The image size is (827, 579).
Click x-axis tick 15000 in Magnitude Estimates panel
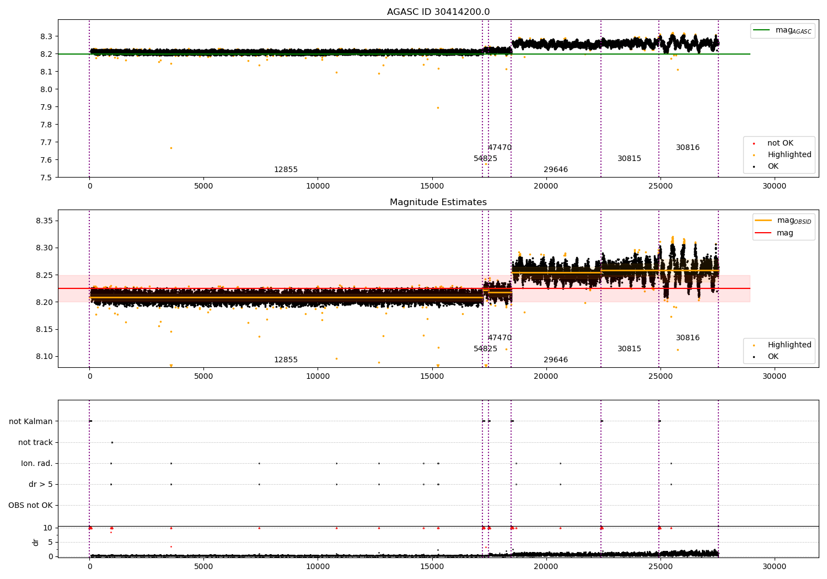432,377
